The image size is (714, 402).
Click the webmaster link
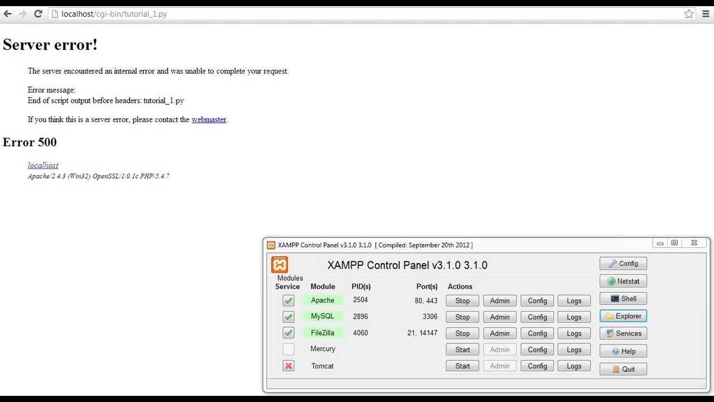coord(209,119)
